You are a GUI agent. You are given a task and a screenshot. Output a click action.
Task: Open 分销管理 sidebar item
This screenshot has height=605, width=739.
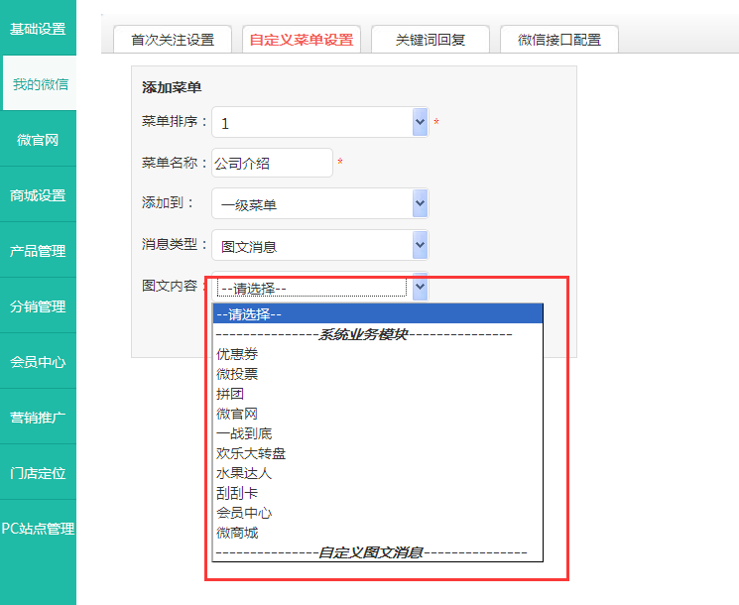point(38,306)
